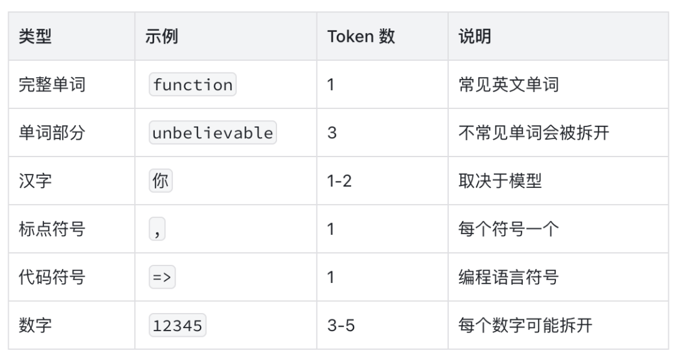Select the "示例" column header
This screenshot has height=360, width=677.
161,36
